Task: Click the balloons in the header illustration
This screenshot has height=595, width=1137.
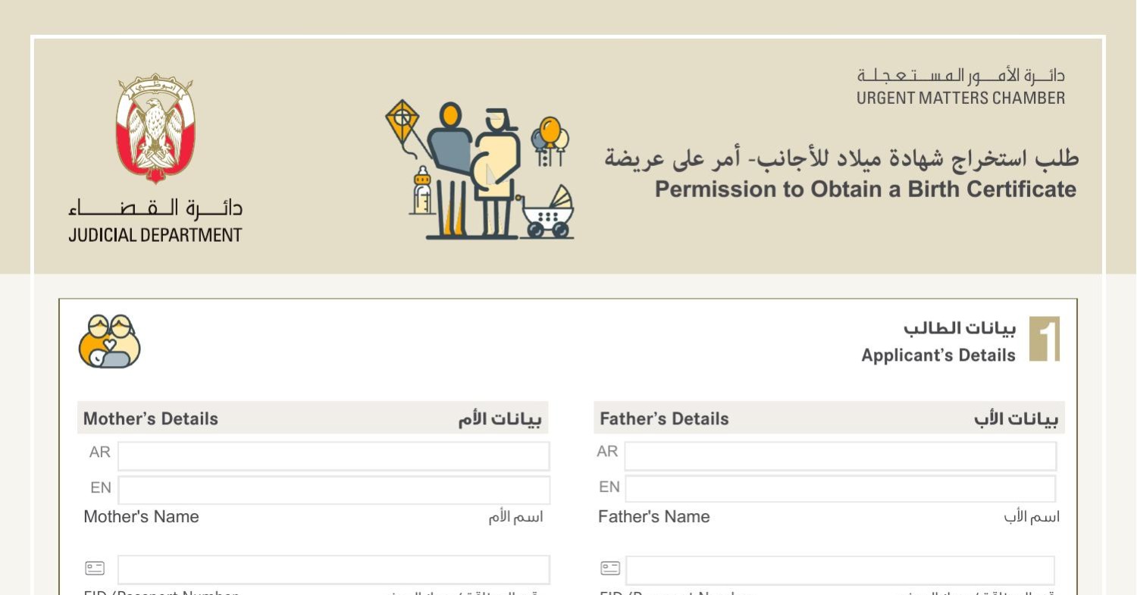Action: point(550,135)
